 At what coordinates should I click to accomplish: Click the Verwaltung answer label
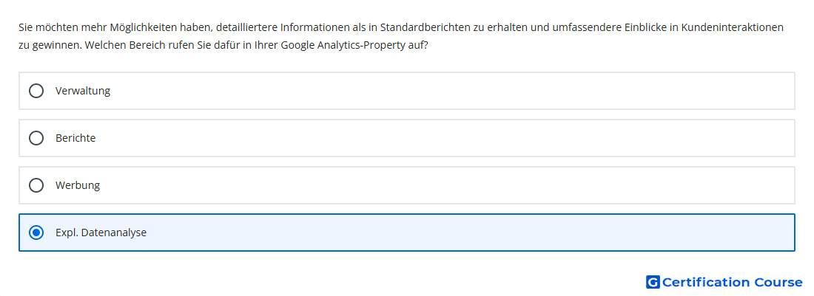point(83,91)
